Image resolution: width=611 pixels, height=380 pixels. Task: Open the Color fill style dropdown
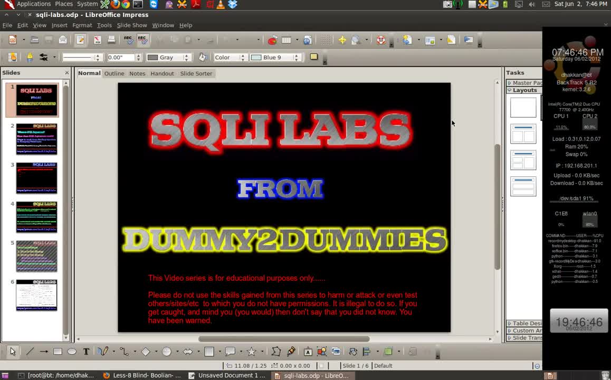242,58
